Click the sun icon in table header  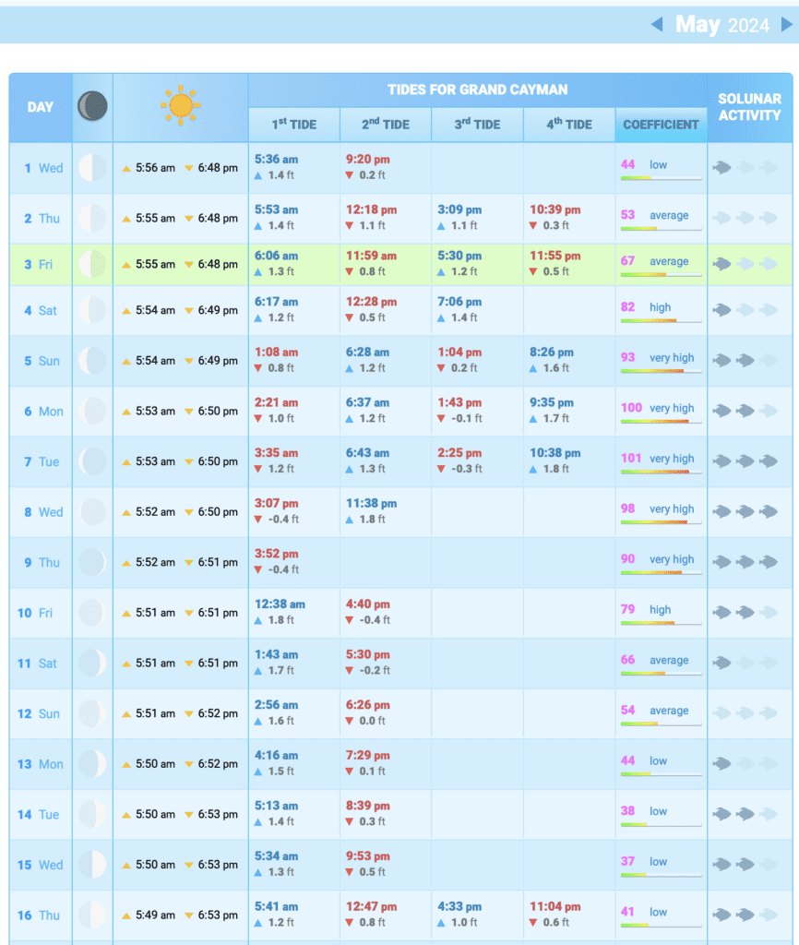pos(180,105)
